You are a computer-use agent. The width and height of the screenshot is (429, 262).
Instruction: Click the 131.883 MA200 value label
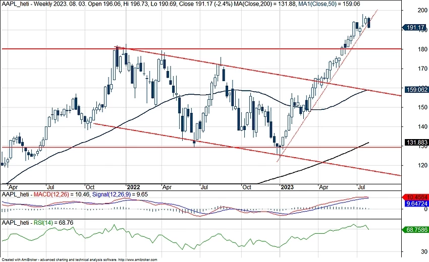tap(416, 143)
